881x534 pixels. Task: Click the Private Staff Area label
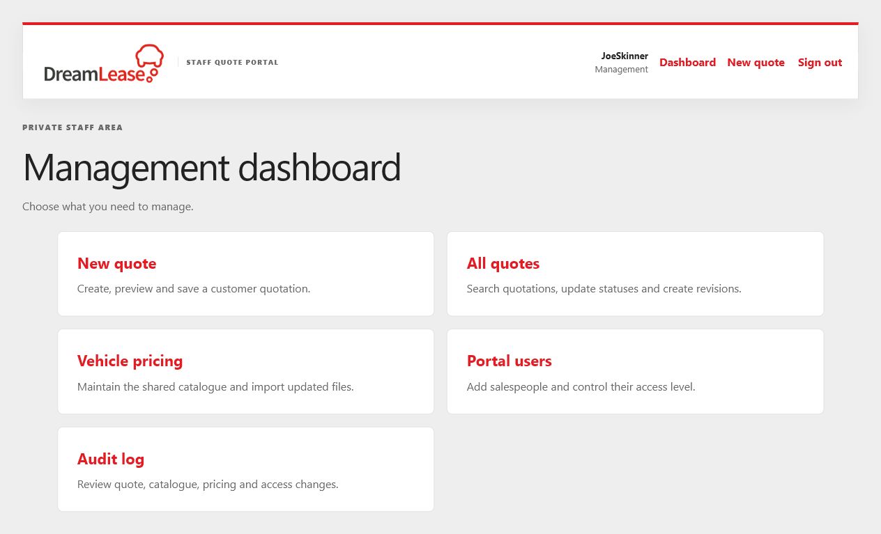(72, 127)
